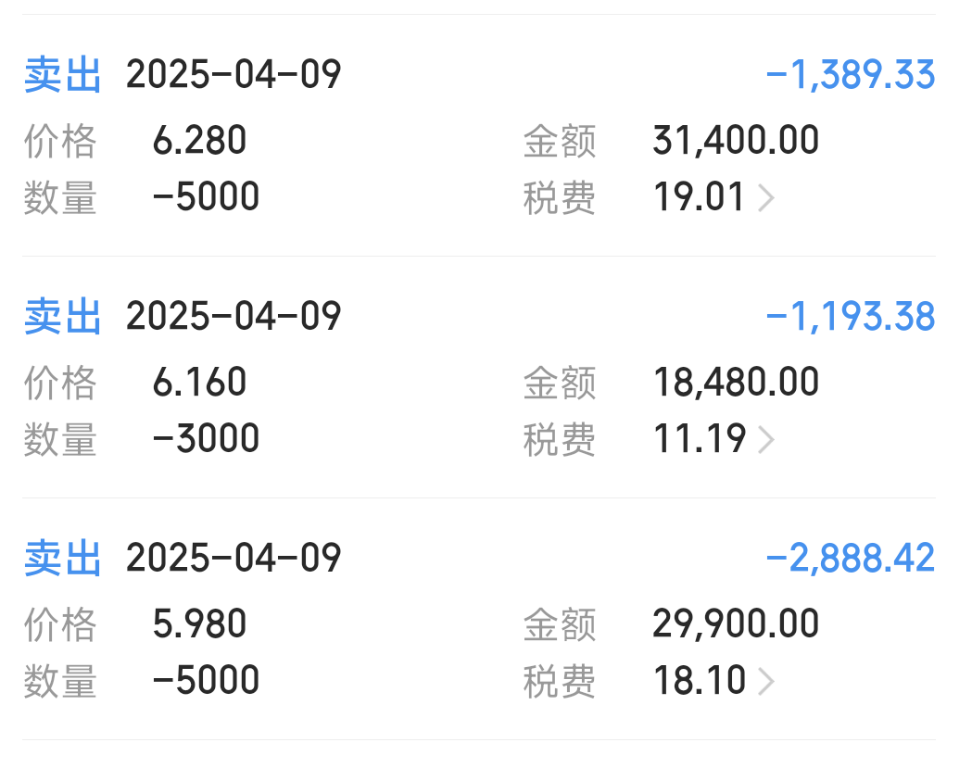Expand tax fee details for 18.10
The height and width of the screenshot is (768, 972).
click(767, 682)
